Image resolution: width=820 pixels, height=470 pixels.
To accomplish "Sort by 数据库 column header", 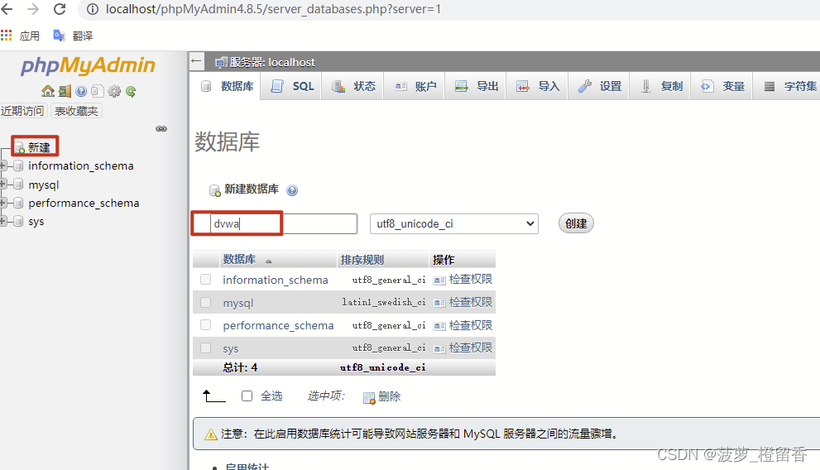I will [x=239, y=259].
